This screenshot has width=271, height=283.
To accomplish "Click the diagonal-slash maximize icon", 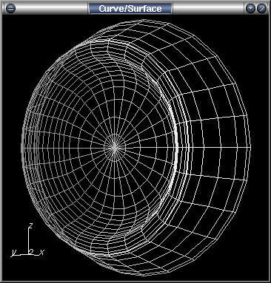I will pos(261,9).
